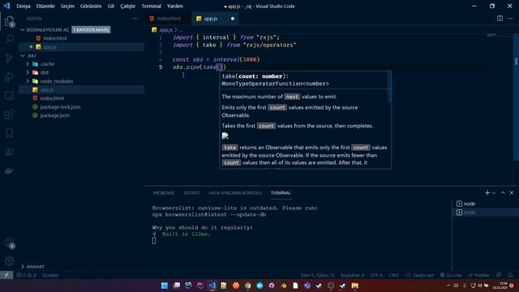Expand the ANAHAT outline section
Screen dimensions: 519x292
(x=23, y=267)
